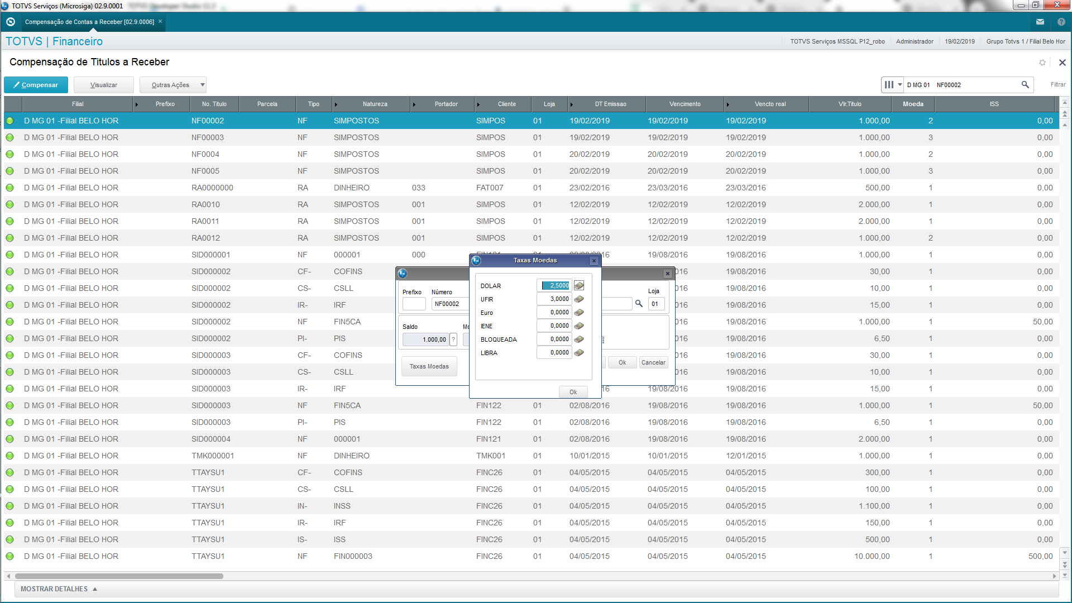1072x603 pixels.
Task: Select green status marker of the NF00003 row
Action: point(10,137)
